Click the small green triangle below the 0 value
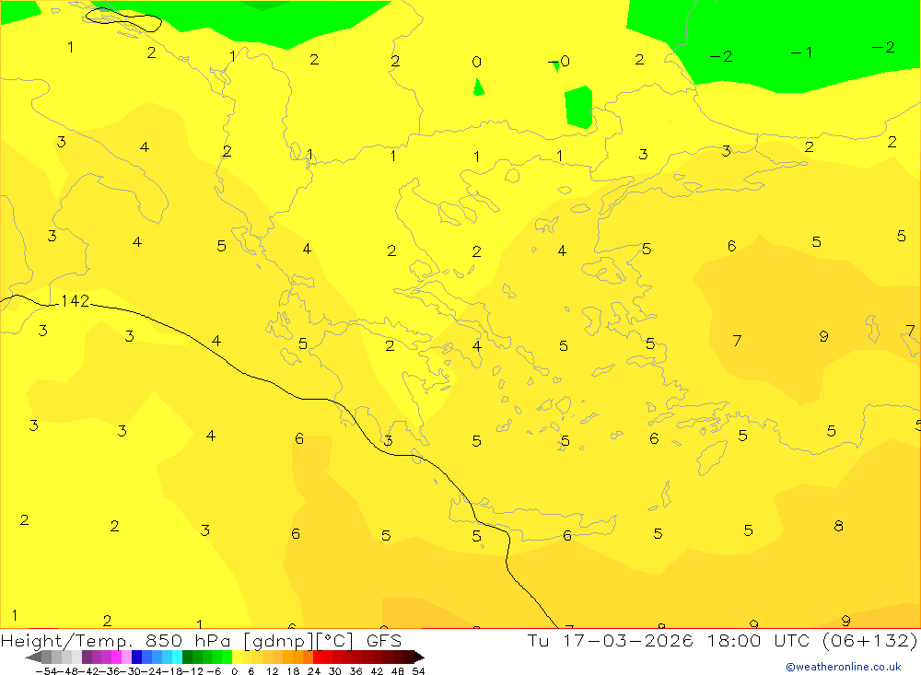Screen dimensions: 921x675 (479, 87)
